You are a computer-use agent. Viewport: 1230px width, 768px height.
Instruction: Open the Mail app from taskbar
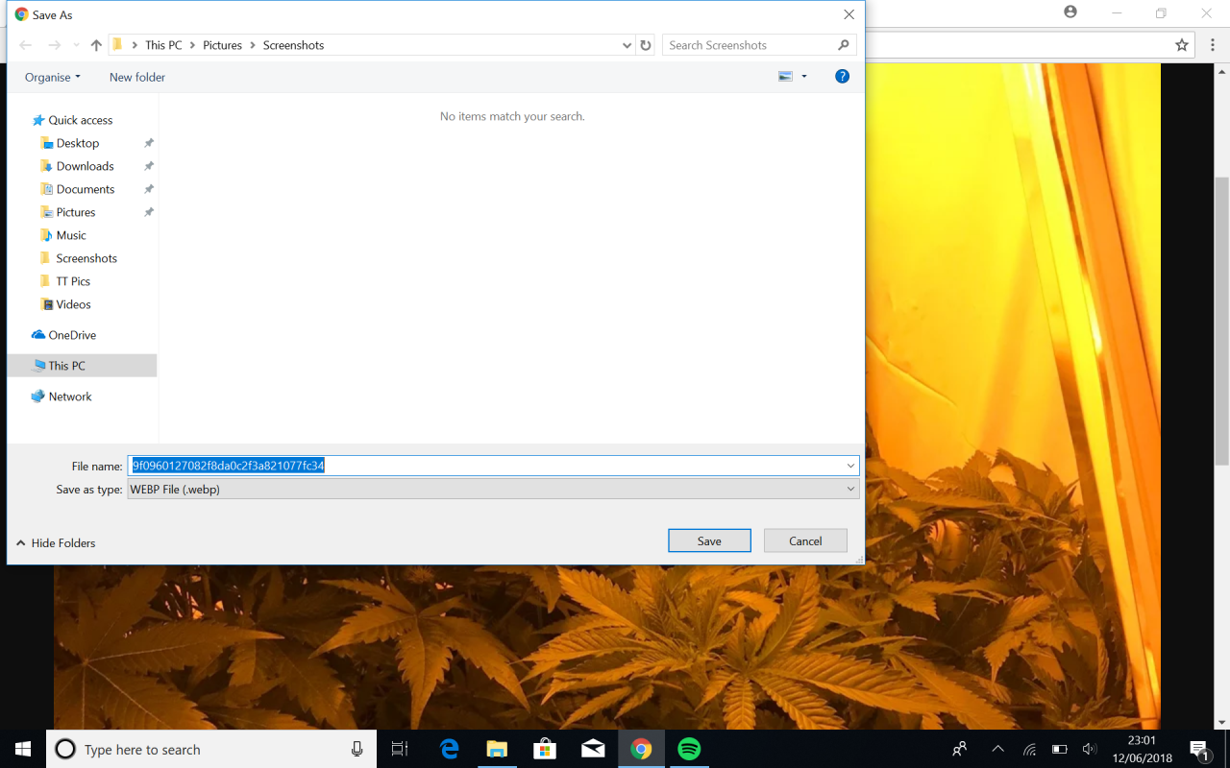click(x=593, y=749)
